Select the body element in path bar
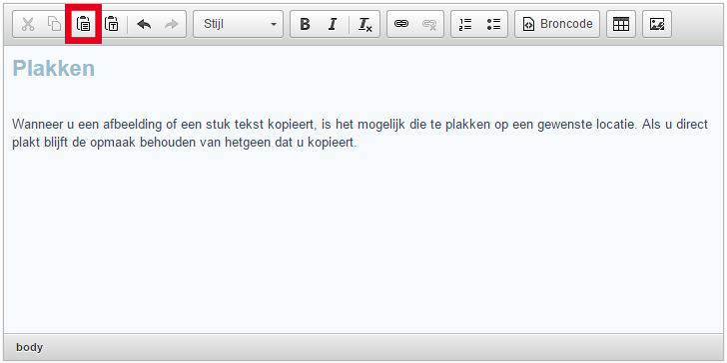The width and height of the screenshot is (727, 363). (29, 347)
